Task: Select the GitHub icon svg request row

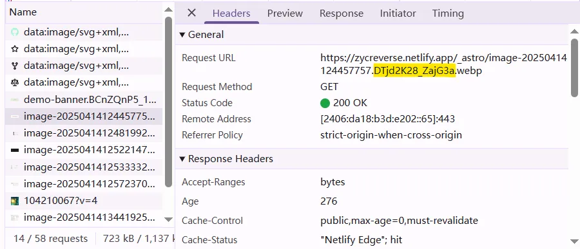Action: (84, 32)
